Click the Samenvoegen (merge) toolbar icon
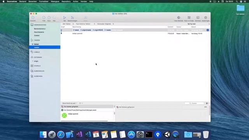 point(72,17)
